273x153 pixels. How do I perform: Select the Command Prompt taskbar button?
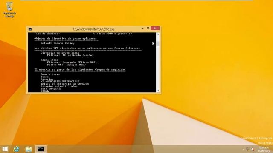click(41, 149)
